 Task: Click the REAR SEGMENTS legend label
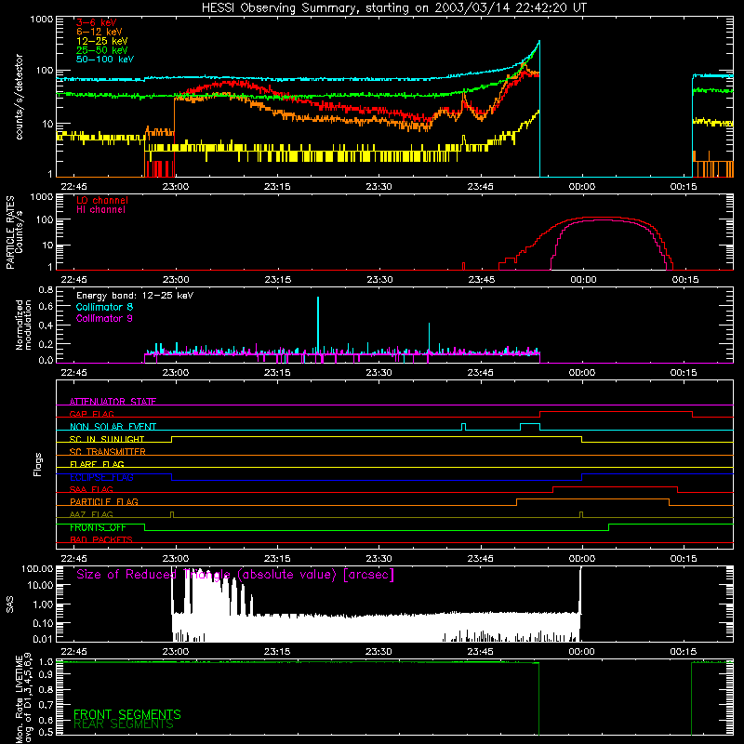[x=124, y=724]
